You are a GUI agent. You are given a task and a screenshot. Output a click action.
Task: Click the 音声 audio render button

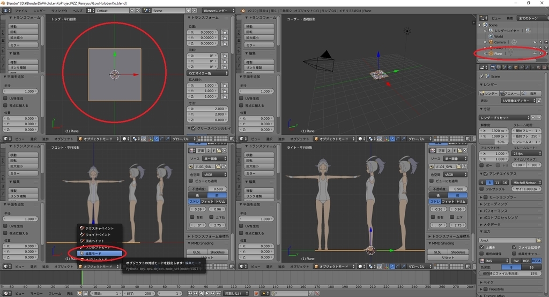[530, 93]
